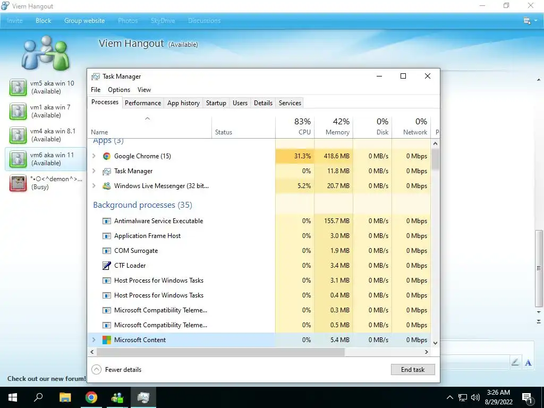Screen dimensions: 544x408
Task: Select the CTF Loader row text
Action: [130, 266]
